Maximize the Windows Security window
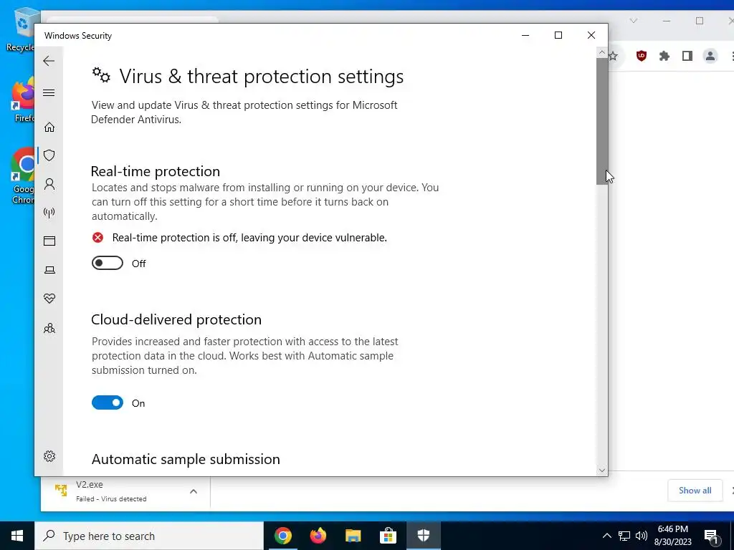This screenshot has height=550, width=734. 558,35
